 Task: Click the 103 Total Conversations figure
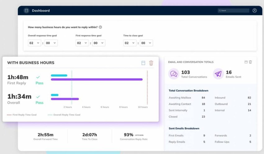coord(185,72)
